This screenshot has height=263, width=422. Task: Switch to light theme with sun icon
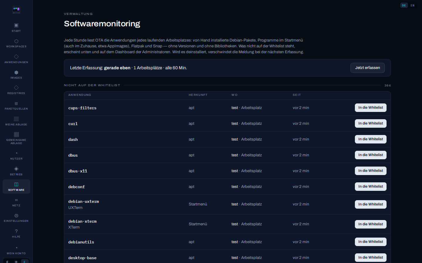pos(16,262)
